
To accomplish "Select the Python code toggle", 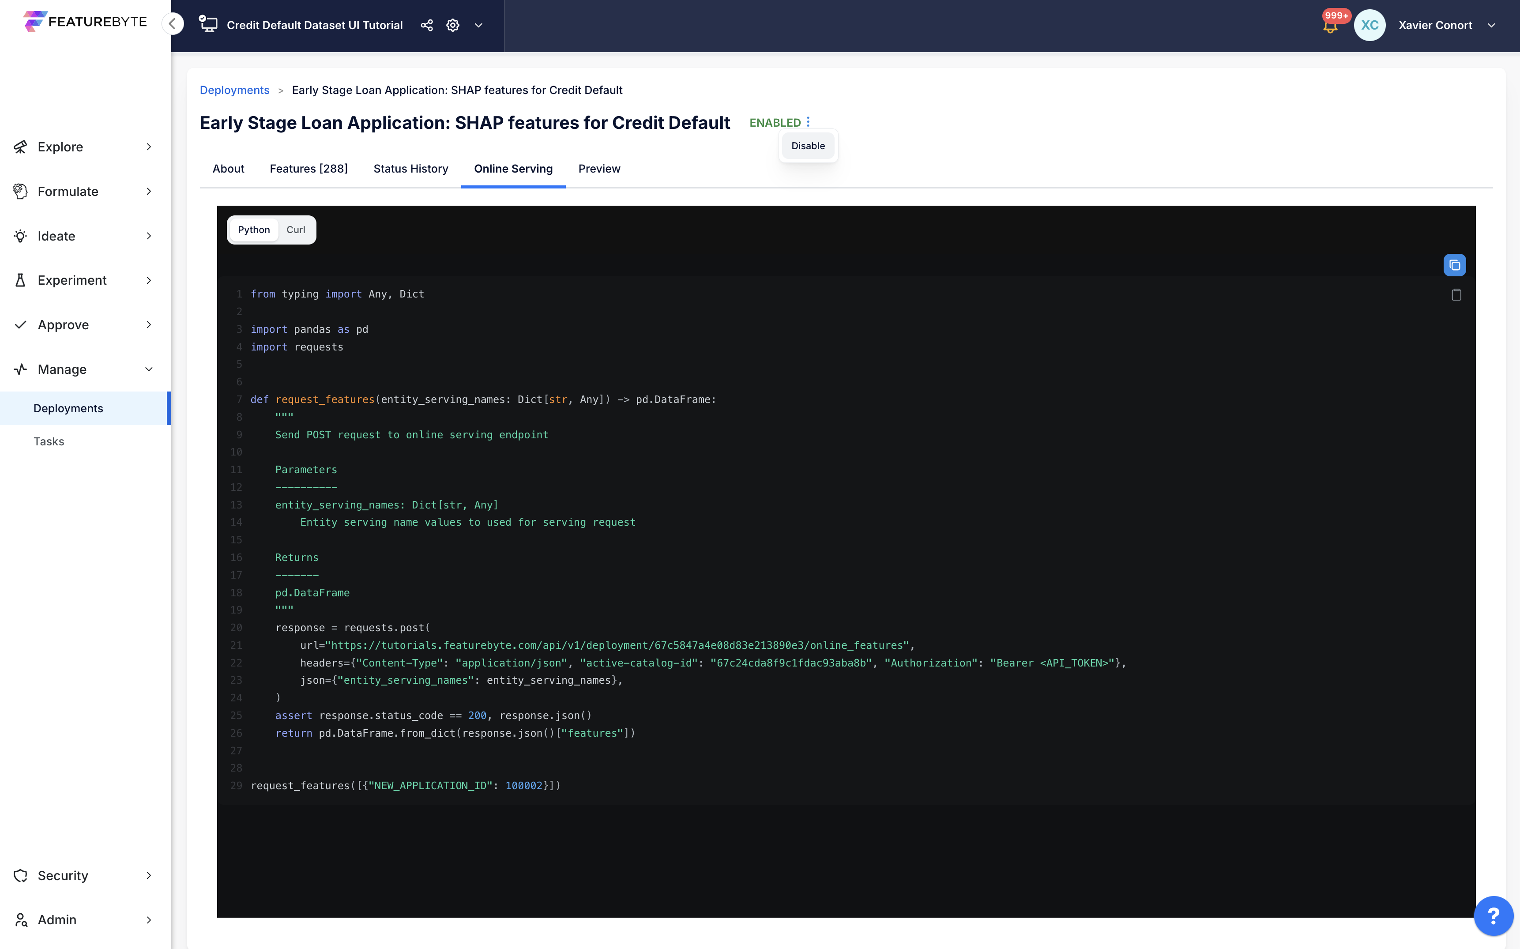I will coord(253,230).
